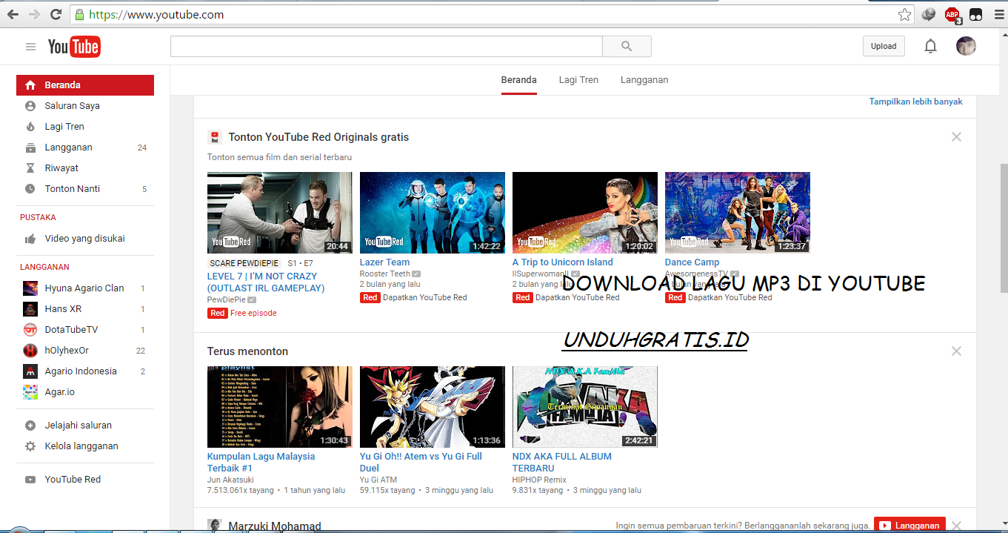
Task: Open the account avatar menu
Action: (966, 46)
